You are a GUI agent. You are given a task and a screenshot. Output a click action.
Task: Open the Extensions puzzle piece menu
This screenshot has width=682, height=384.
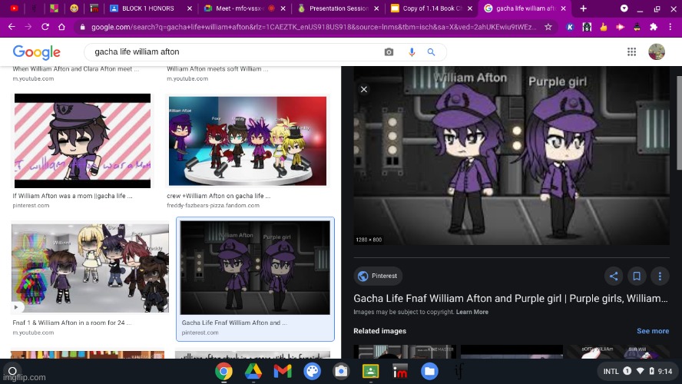pos(654,27)
